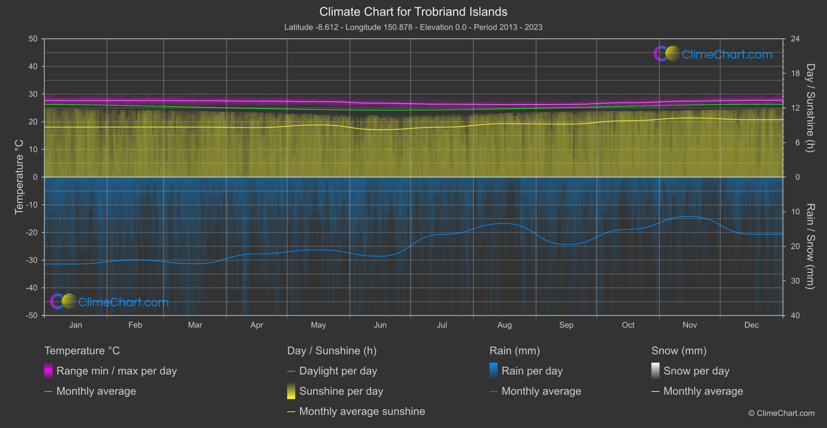Open the ClimeChart.com text link top right
The width and height of the screenshot is (827, 428).
pos(727,54)
